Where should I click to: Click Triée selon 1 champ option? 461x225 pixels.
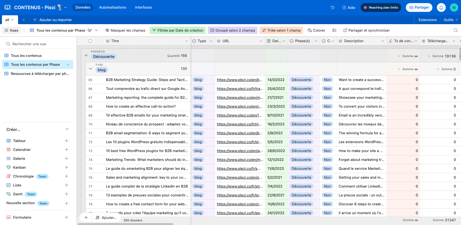281,30
